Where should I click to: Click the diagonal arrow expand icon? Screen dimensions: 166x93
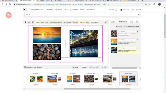(102, 67)
